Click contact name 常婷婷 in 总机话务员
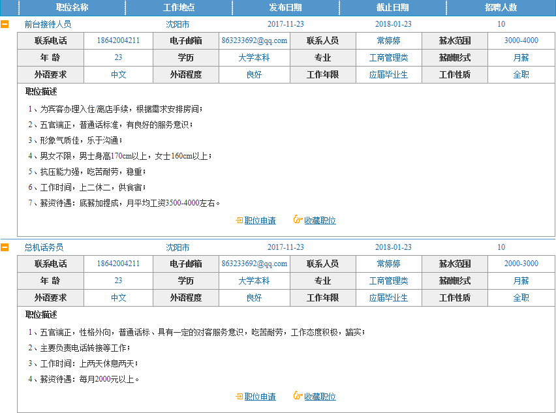The image size is (556, 413). [x=389, y=264]
